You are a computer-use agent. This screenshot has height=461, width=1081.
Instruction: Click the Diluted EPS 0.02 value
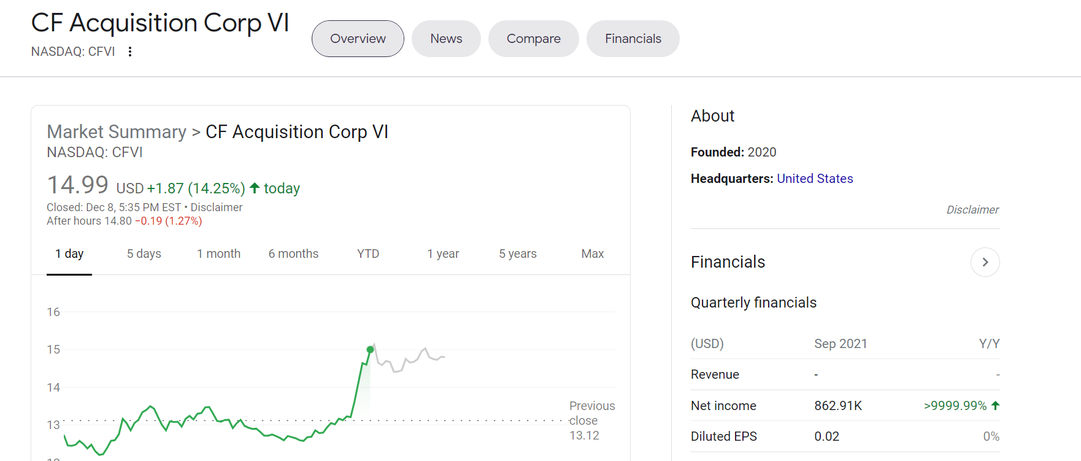click(x=826, y=436)
